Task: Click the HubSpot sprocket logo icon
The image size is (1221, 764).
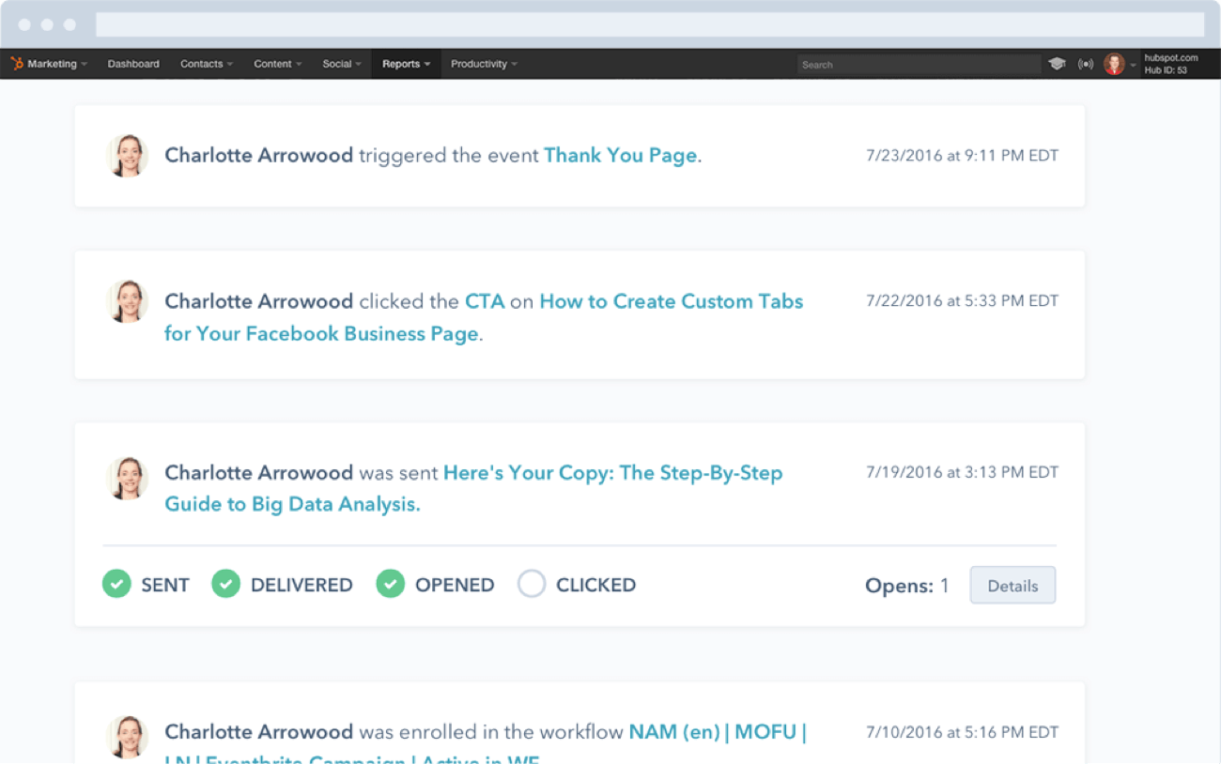Action: click(17, 64)
